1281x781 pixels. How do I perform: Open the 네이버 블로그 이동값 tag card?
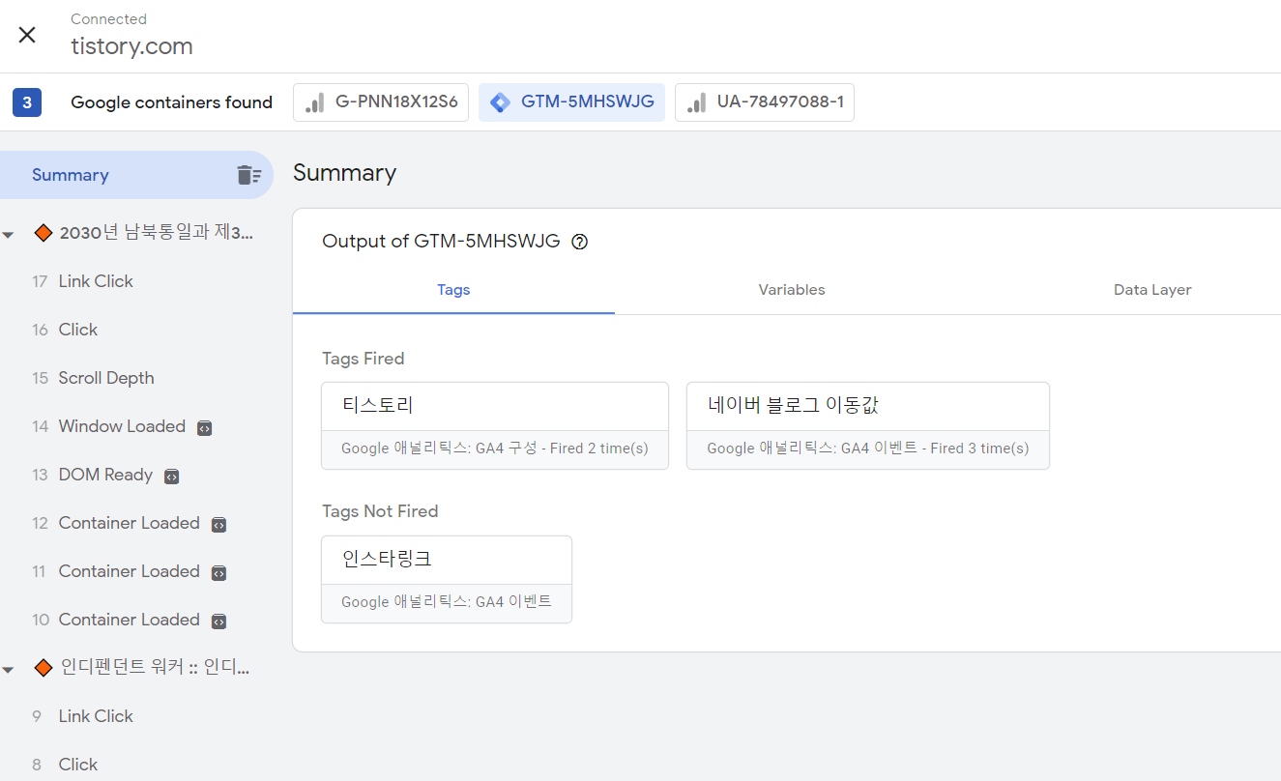(868, 426)
